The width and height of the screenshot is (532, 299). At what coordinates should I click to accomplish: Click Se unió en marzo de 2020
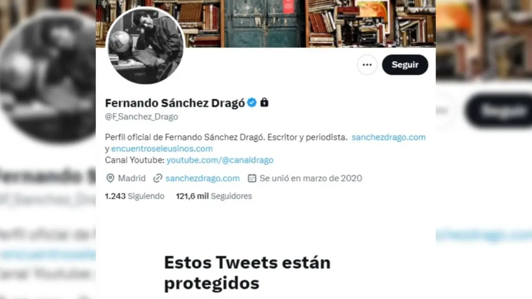coord(311,178)
